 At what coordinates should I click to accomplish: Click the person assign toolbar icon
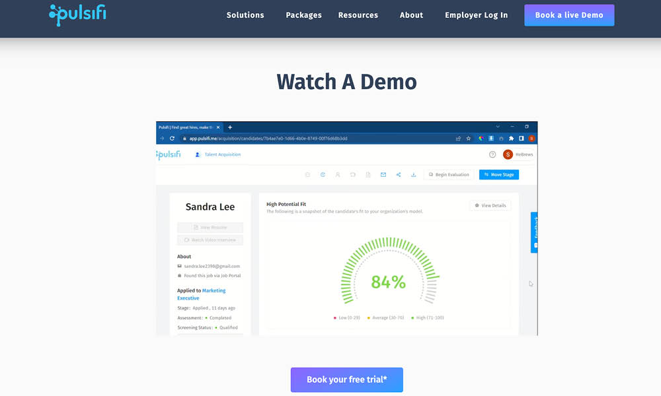(x=338, y=175)
